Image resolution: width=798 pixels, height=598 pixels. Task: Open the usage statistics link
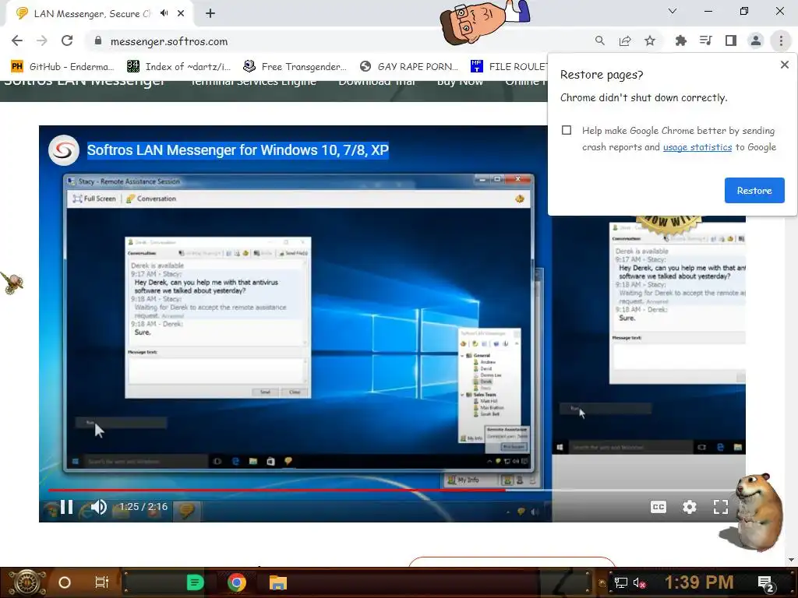pos(697,147)
